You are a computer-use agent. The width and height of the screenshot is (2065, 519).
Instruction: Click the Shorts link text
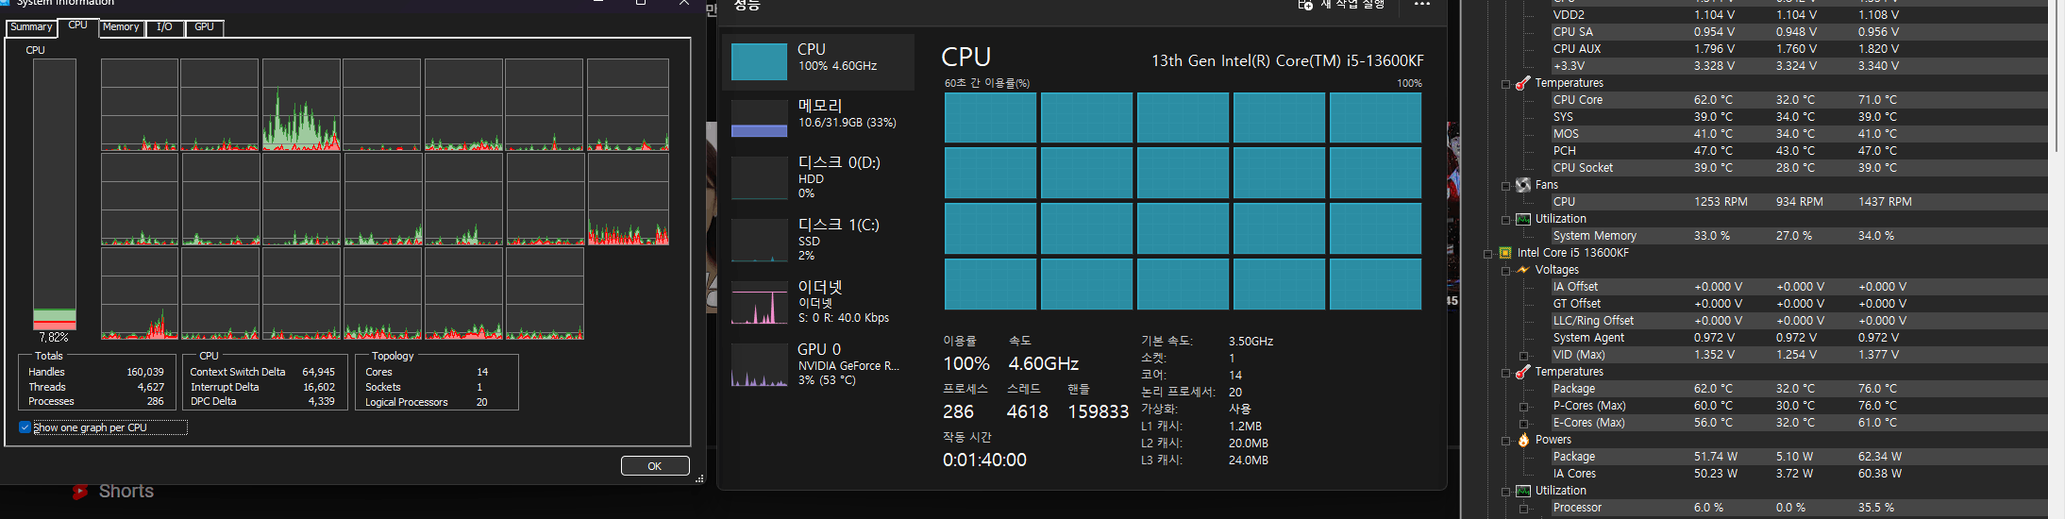tap(126, 491)
